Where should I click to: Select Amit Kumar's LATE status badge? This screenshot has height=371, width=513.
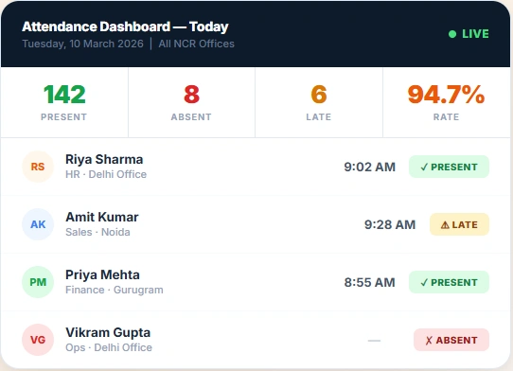[459, 224]
